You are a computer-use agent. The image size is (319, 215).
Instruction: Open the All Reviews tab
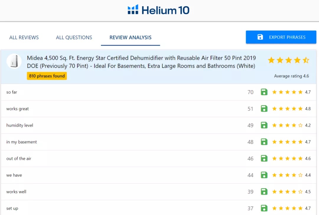(x=24, y=38)
